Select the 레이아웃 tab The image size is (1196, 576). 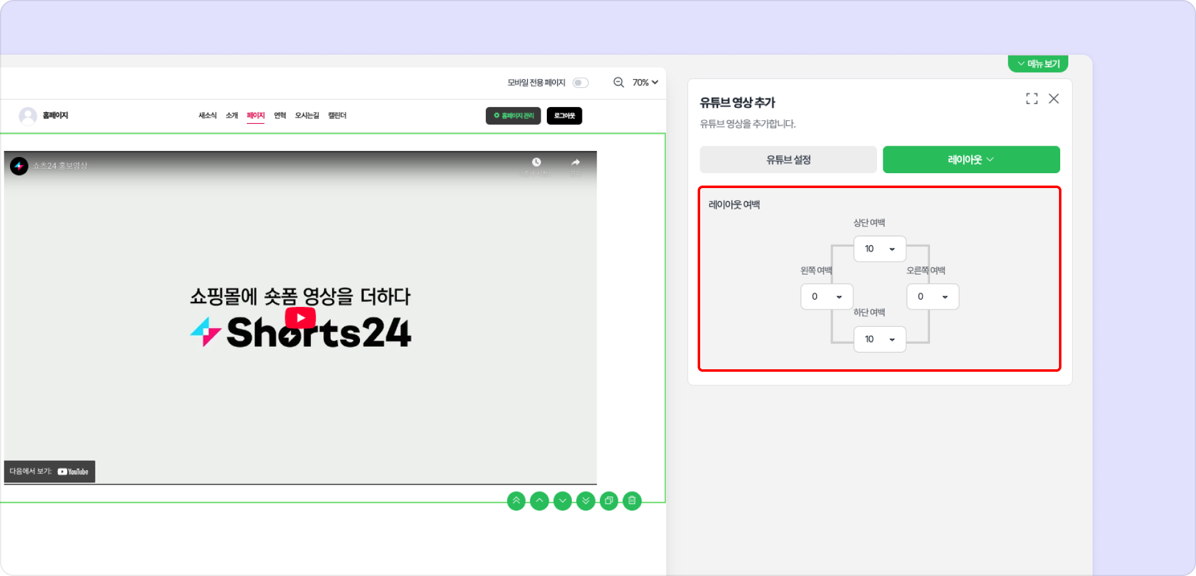tap(971, 159)
